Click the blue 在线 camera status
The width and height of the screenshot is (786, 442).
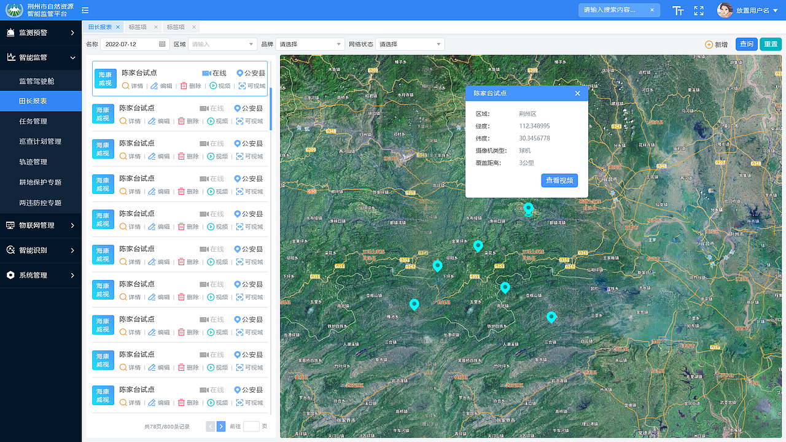pyautogui.click(x=214, y=73)
